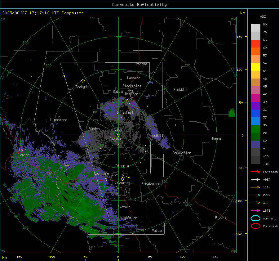Select the light blue swatch above 30 dBZ
The height and width of the screenshot is (261, 279).
tap(255, 121)
